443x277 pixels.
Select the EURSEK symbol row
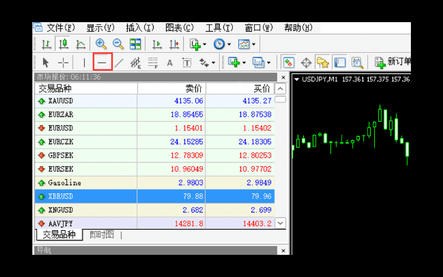tap(155, 169)
